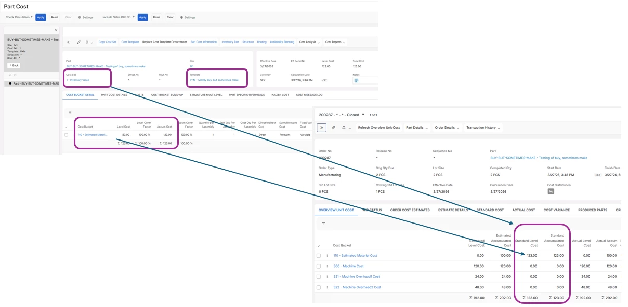Image resolution: width=628 pixels, height=307 pixels.
Task: Open the Check Calculation dropdown
Action: 19,17
